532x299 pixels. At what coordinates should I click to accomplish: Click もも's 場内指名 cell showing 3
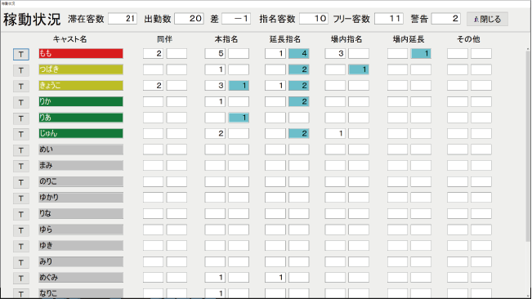click(x=335, y=54)
